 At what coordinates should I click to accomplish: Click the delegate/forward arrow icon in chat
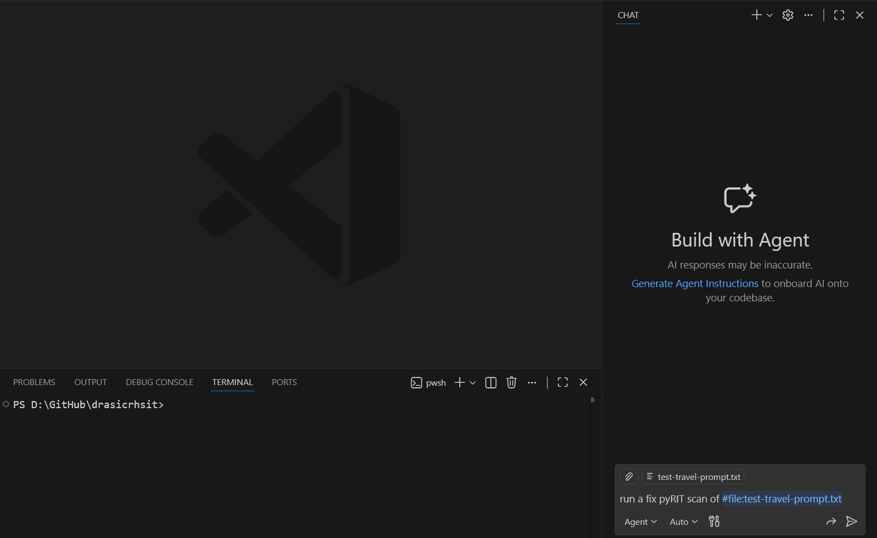point(831,522)
